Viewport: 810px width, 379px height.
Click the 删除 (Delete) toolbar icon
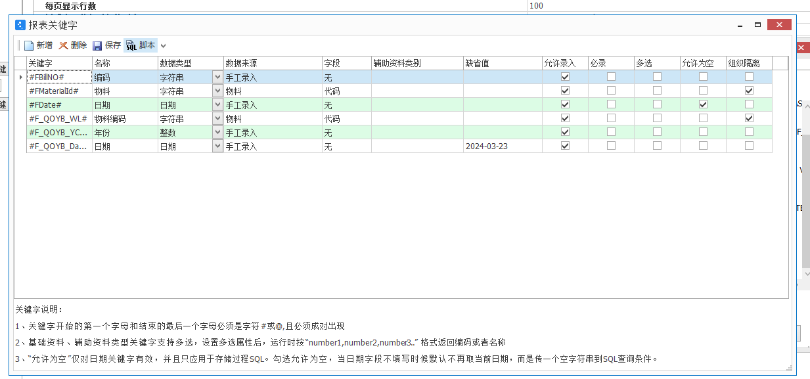pyautogui.click(x=64, y=45)
